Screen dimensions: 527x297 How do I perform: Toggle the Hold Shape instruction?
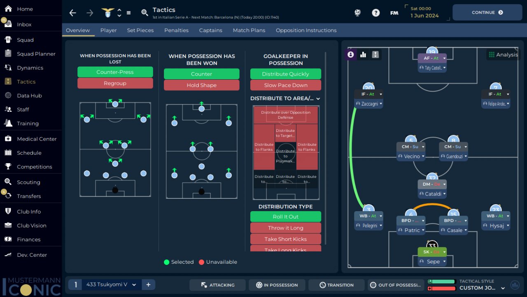(x=201, y=85)
